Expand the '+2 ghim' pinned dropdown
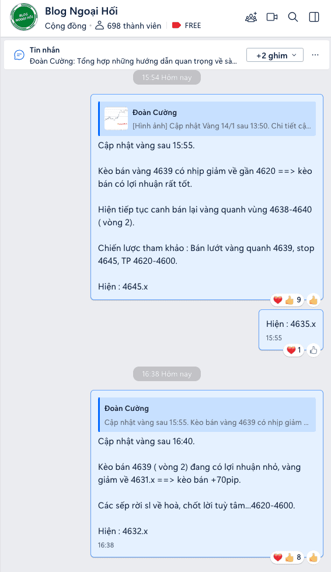The image size is (331, 572). pyautogui.click(x=275, y=55)
